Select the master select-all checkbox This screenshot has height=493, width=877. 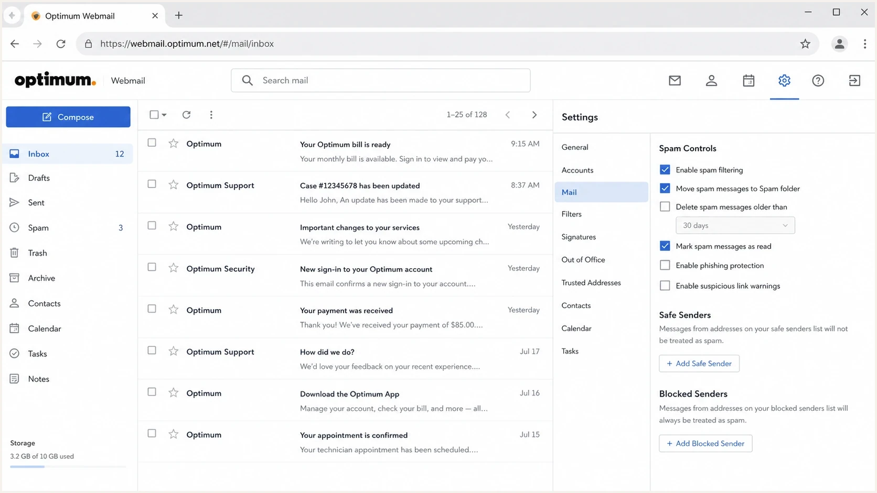coord(154,115)
